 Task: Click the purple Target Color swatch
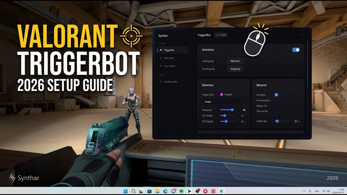coord(221,95)
